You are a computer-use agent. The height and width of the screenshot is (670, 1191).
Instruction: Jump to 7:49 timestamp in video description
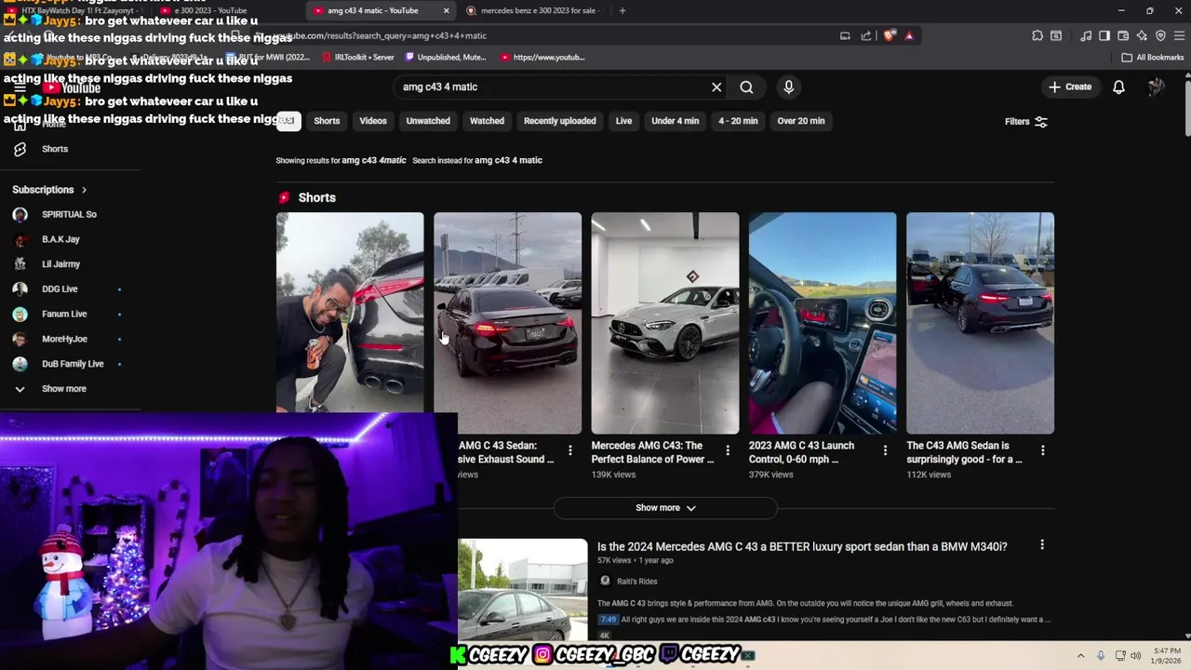click(608, 619)
